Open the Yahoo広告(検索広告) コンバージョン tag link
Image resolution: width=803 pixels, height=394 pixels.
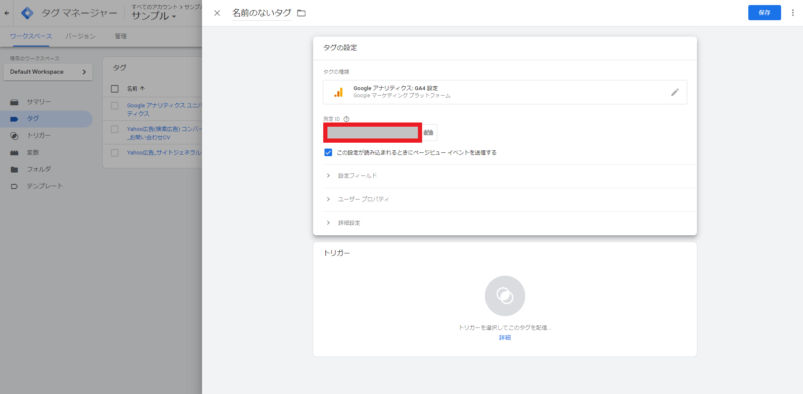165,133
